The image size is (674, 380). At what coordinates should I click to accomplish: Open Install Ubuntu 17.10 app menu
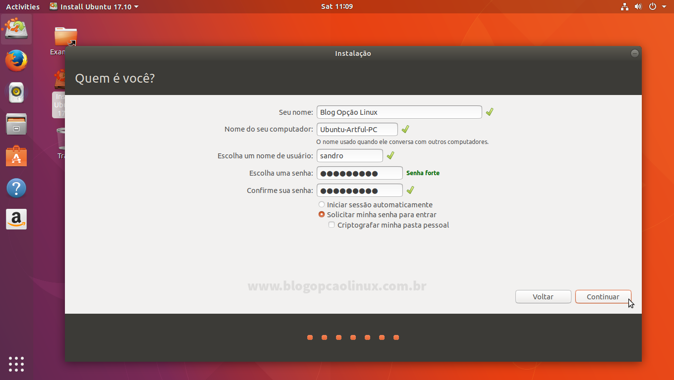(94, 6)
